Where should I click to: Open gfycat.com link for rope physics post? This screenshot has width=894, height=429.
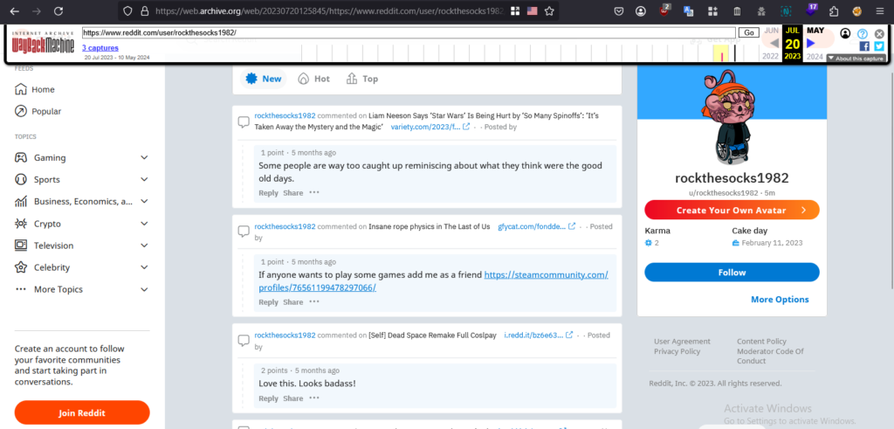tap(537, 226)
